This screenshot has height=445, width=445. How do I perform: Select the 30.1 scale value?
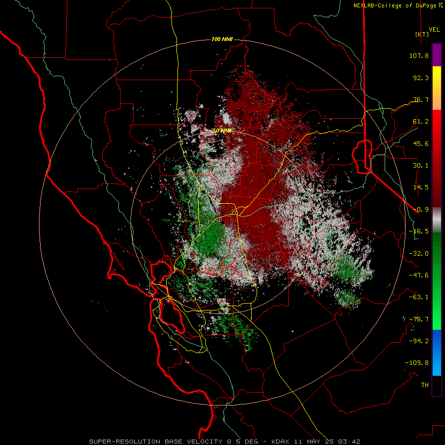tap(421, 165)
